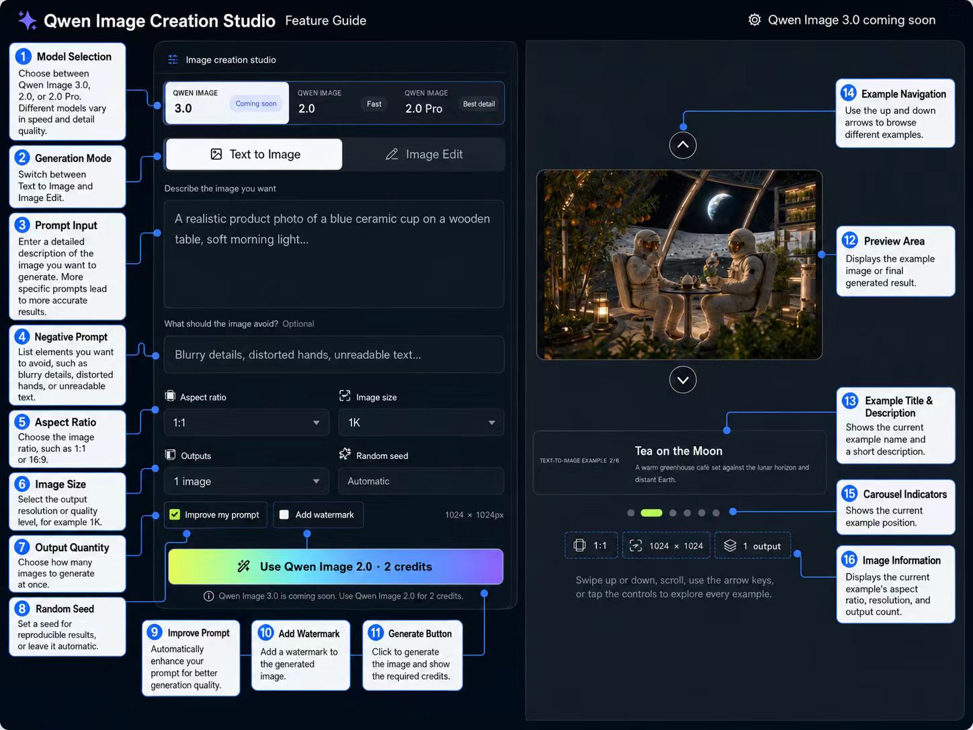Toggle the Improve my prompt checkbox
The image size is (973, 730).
[x=175, y=514]
